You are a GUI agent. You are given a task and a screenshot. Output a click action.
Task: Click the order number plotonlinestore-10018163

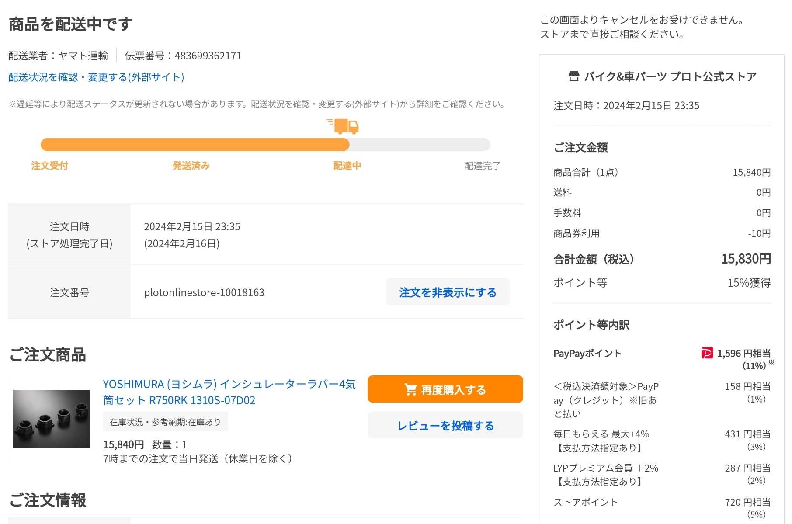pos(204,292)
